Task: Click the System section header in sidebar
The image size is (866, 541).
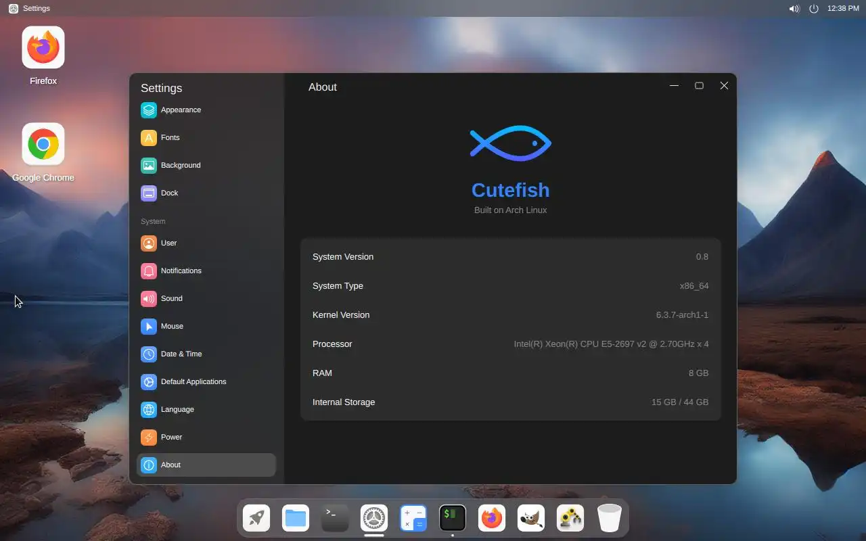Action: tap(153, 221)
